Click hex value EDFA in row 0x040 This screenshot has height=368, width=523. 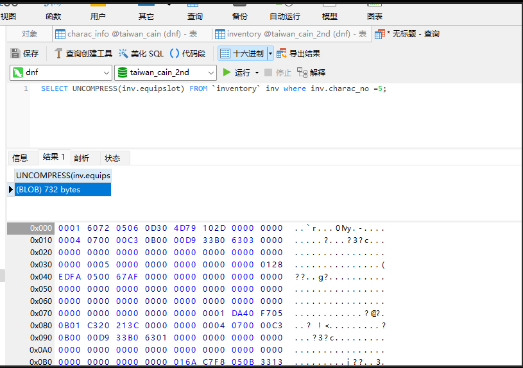69,277
